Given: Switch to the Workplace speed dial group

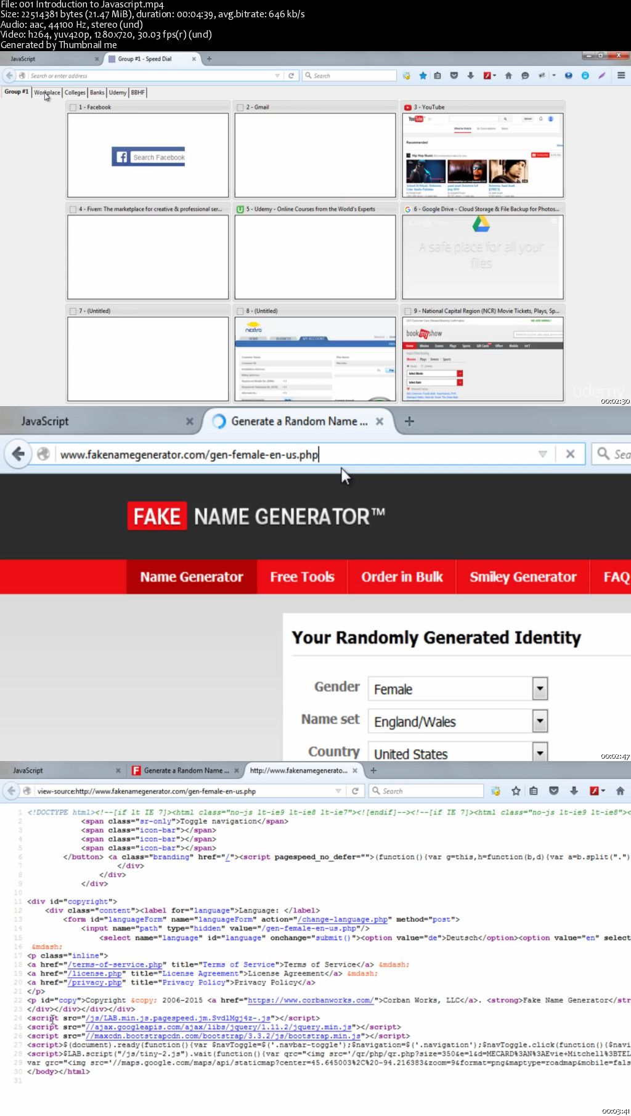Looking at the screenshot, I should point(47,92).
